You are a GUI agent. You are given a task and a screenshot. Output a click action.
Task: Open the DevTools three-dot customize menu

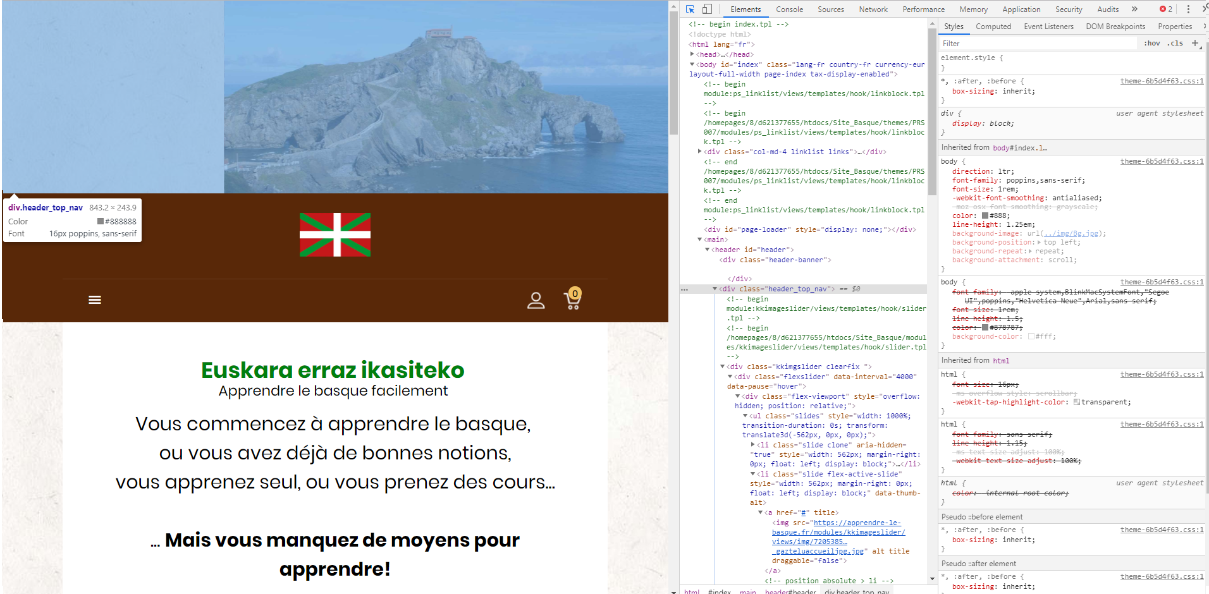pos(1188,9)
